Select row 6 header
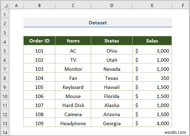This screenshot has width=190, height=136. [5, 59]
